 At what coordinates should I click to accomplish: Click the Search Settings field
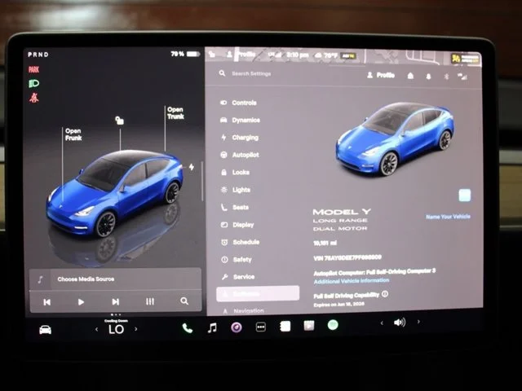tap(251, 73)
